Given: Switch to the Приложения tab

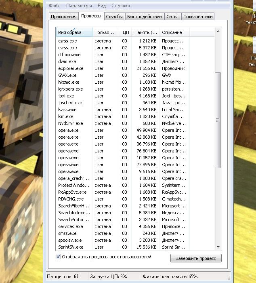Looking at the screenshot, I should click(64, 17).
